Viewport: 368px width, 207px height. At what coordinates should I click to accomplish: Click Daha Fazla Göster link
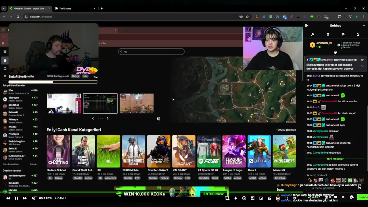(11, 164)
